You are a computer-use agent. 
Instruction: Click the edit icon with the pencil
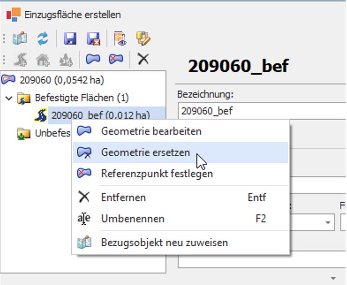coord(142,38)
